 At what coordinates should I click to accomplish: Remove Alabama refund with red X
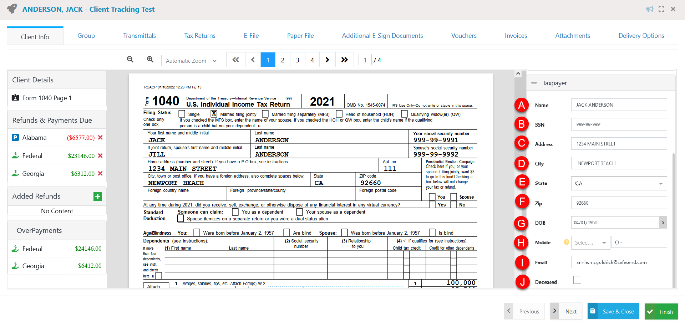click(100, 137)
